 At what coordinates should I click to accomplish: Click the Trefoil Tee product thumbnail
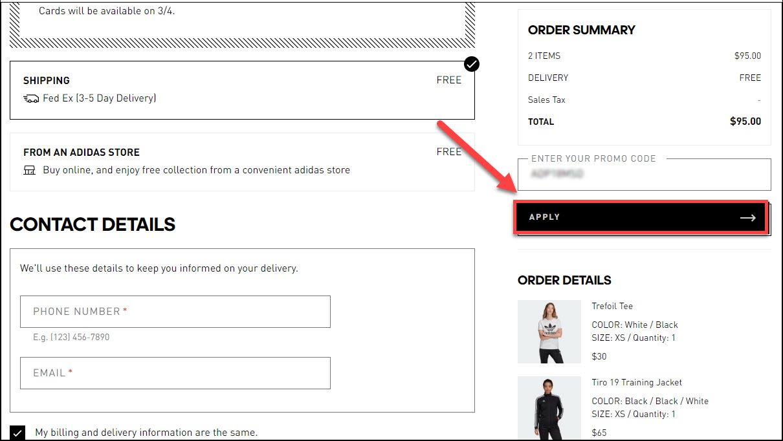click(549, 331)
